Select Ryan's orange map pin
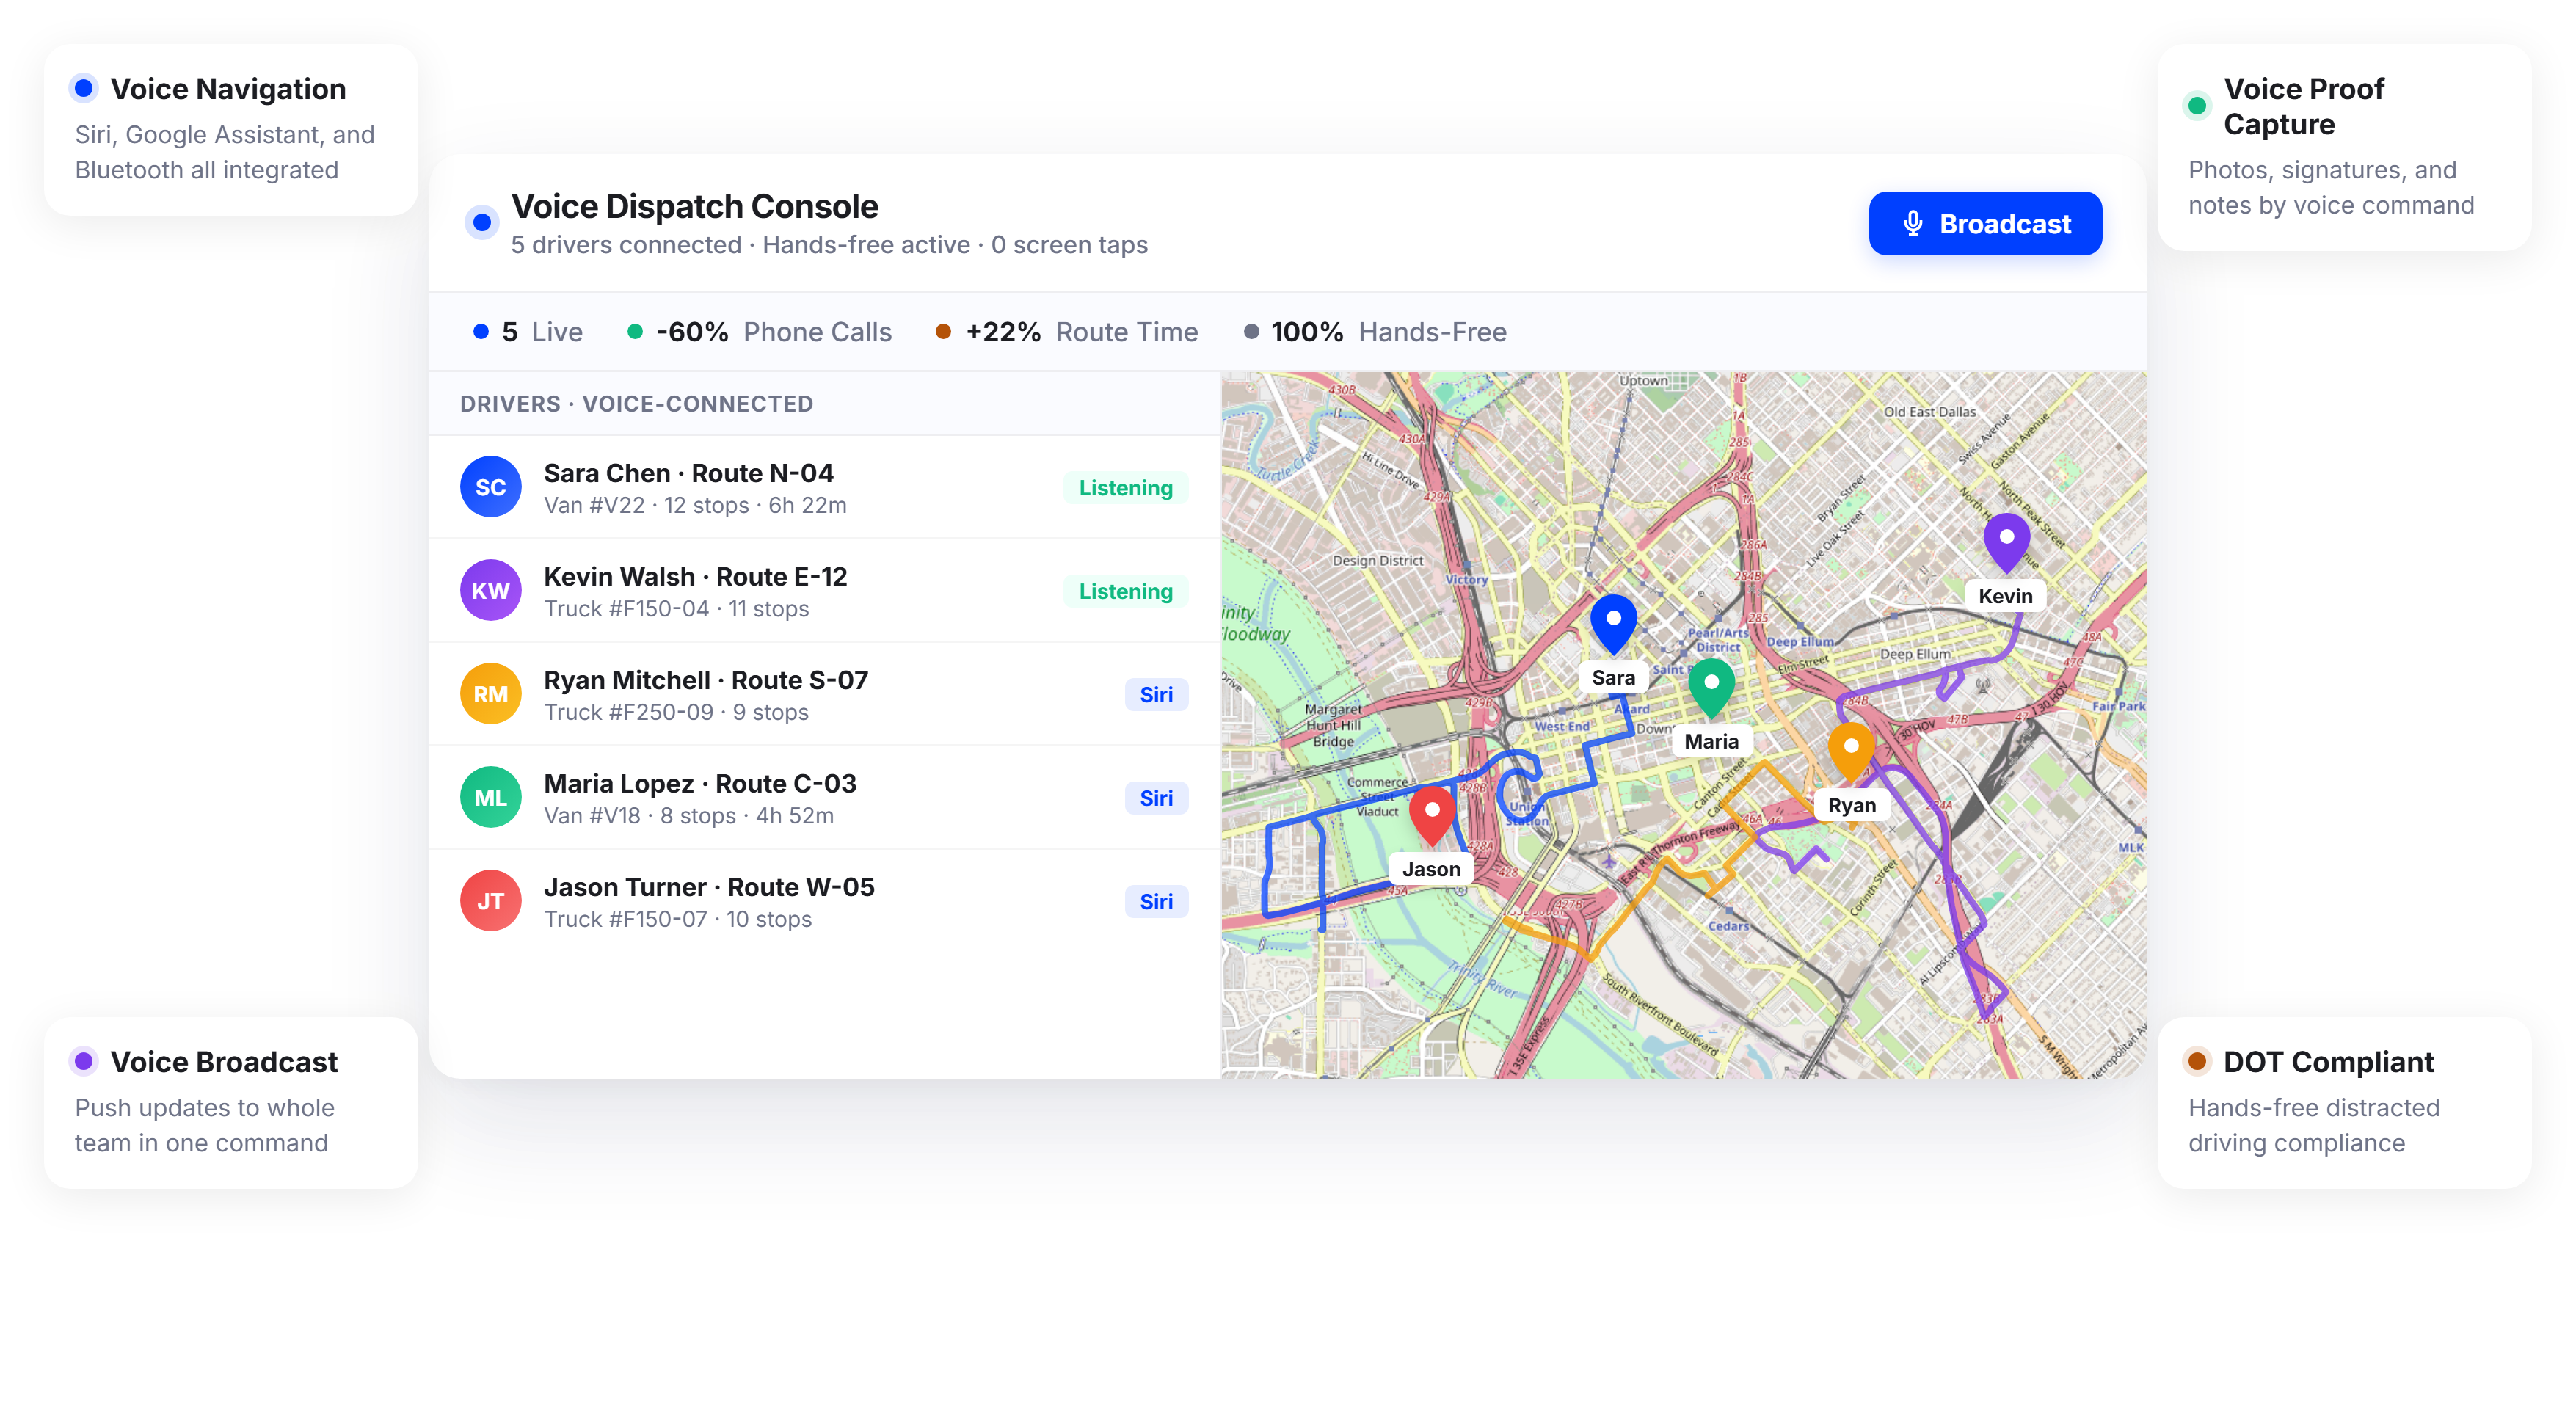Screen dimensions: 2576x1409 click(x=1851, y=752)
